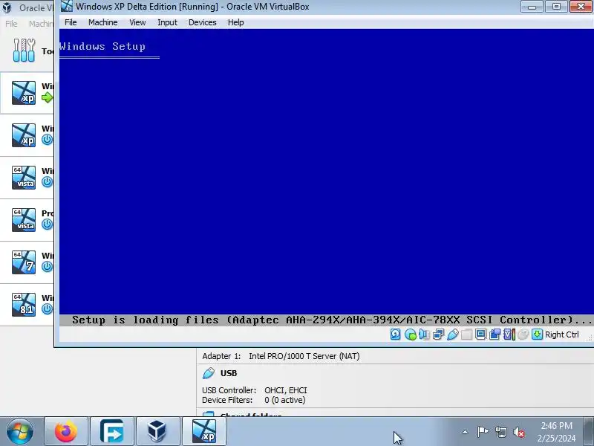Launch Firefox from the taskbar
This screenshot has height=446, width=594.
[66, 432]
